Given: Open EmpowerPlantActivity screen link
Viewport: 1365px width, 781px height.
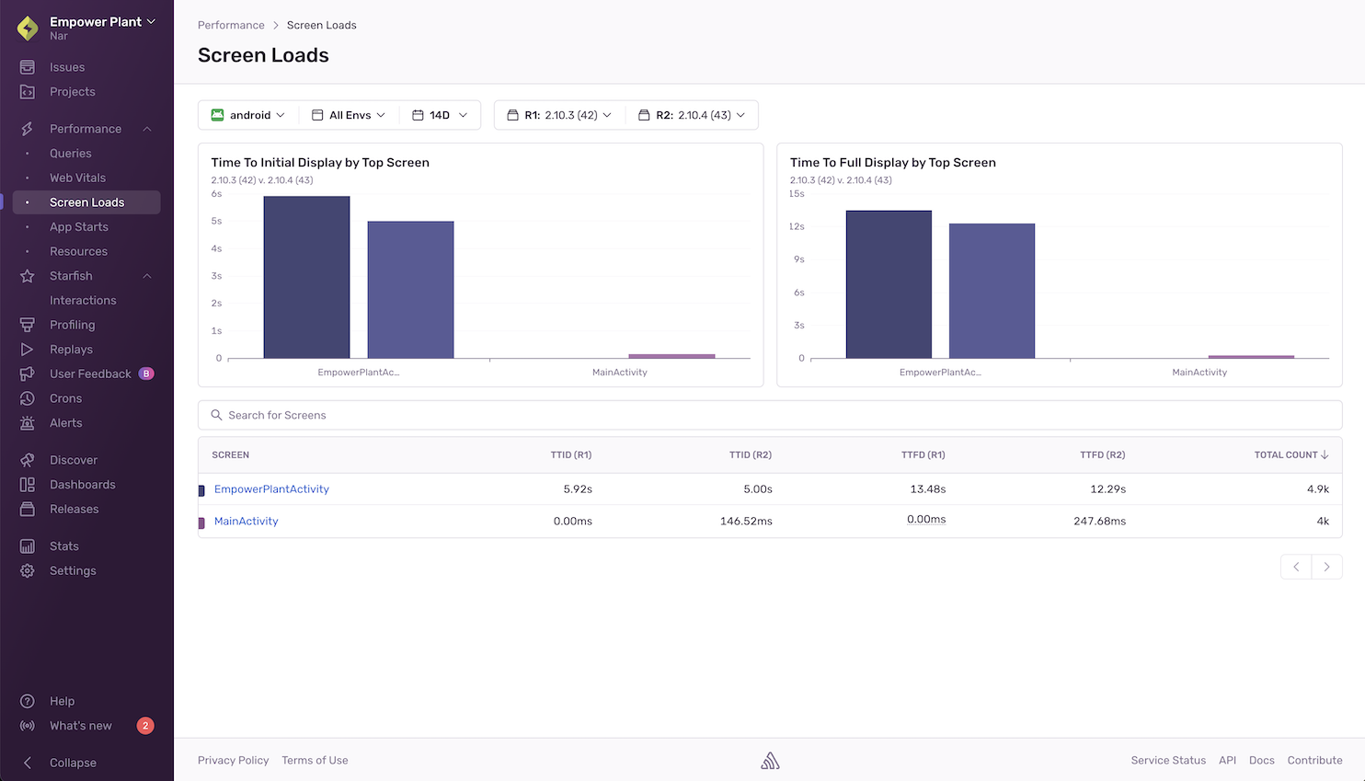Looking at the screenshot, I should pyautogui.click(x=271, y=489).
